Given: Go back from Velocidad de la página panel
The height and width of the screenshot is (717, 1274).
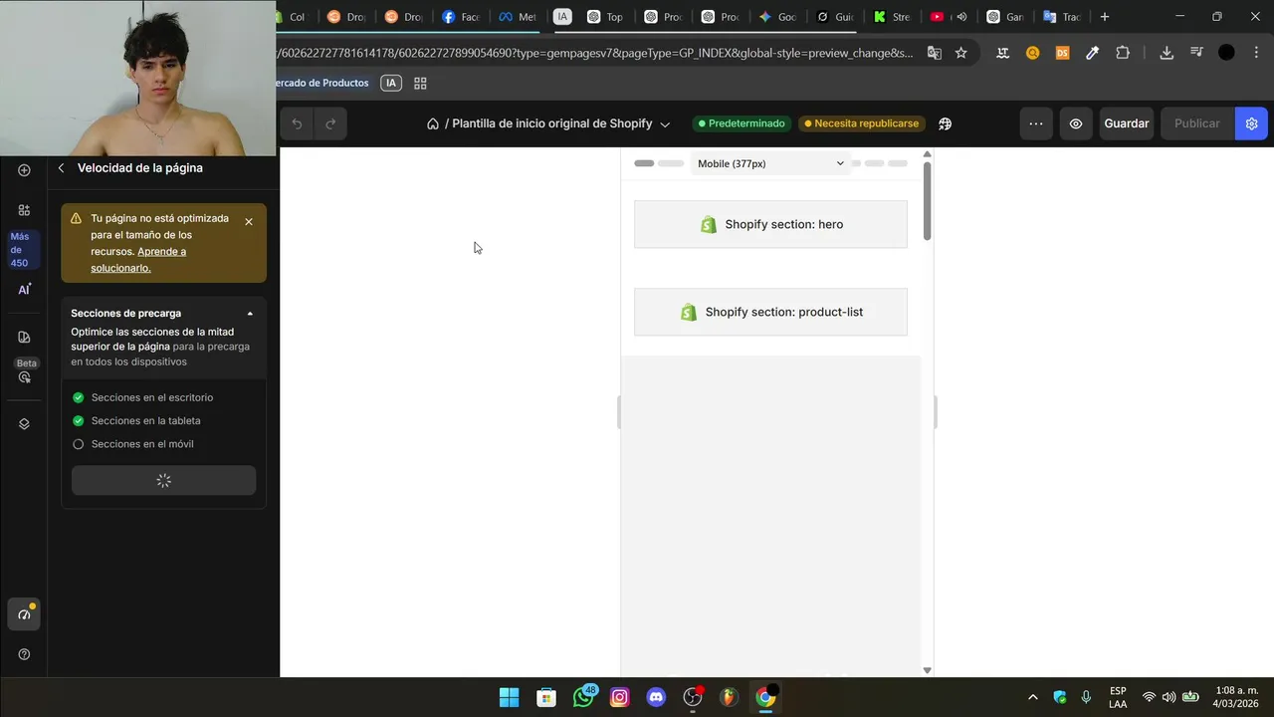Looking at the screenshot, I should point(61,168).
